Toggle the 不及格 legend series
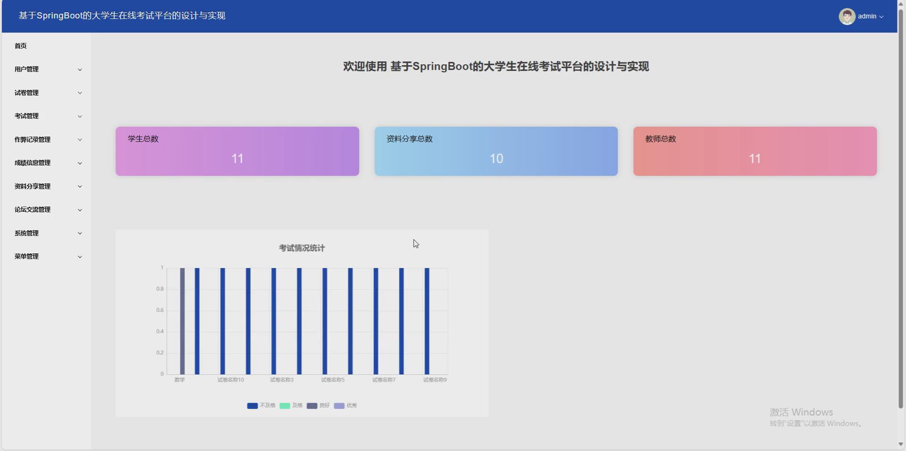This screenshot has height=451, width=906. pos(261,406)
